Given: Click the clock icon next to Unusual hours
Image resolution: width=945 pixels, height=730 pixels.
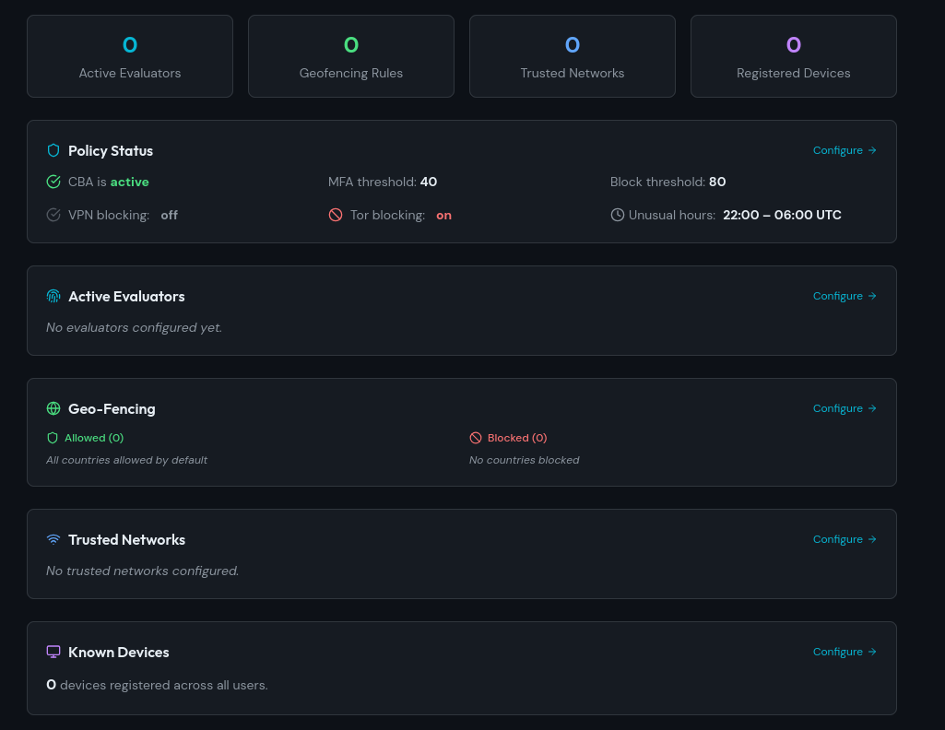Looking at the screenshot, I should coord(616,214).
